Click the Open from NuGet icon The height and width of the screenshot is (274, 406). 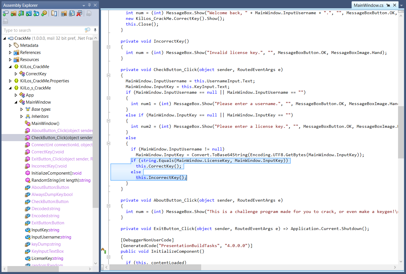tap(29, 13)
